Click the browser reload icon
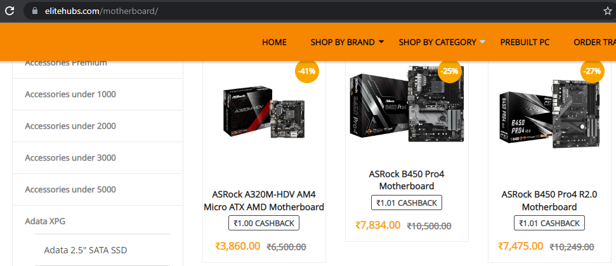 click(10, 11)
